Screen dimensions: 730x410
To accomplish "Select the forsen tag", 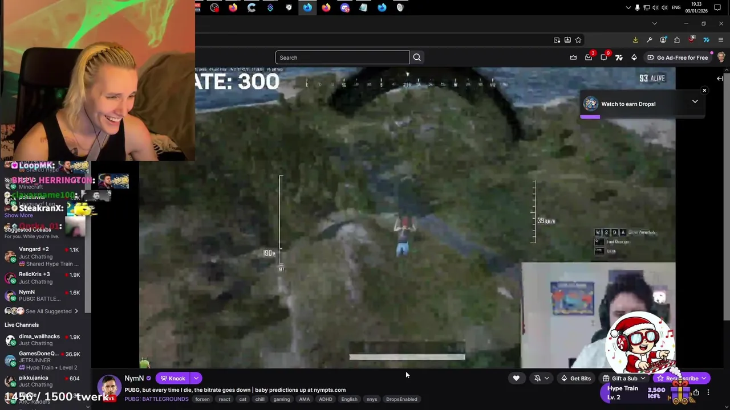I will point(202,399).
